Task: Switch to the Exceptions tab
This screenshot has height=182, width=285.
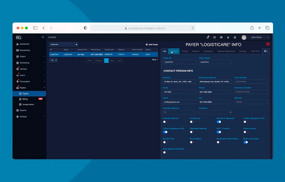Action: pos(208,51)
